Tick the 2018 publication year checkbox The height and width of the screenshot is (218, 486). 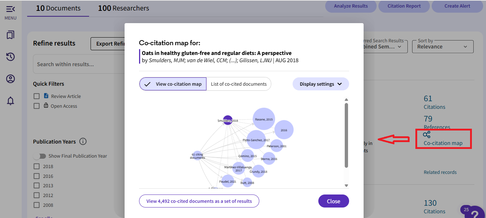37,166
